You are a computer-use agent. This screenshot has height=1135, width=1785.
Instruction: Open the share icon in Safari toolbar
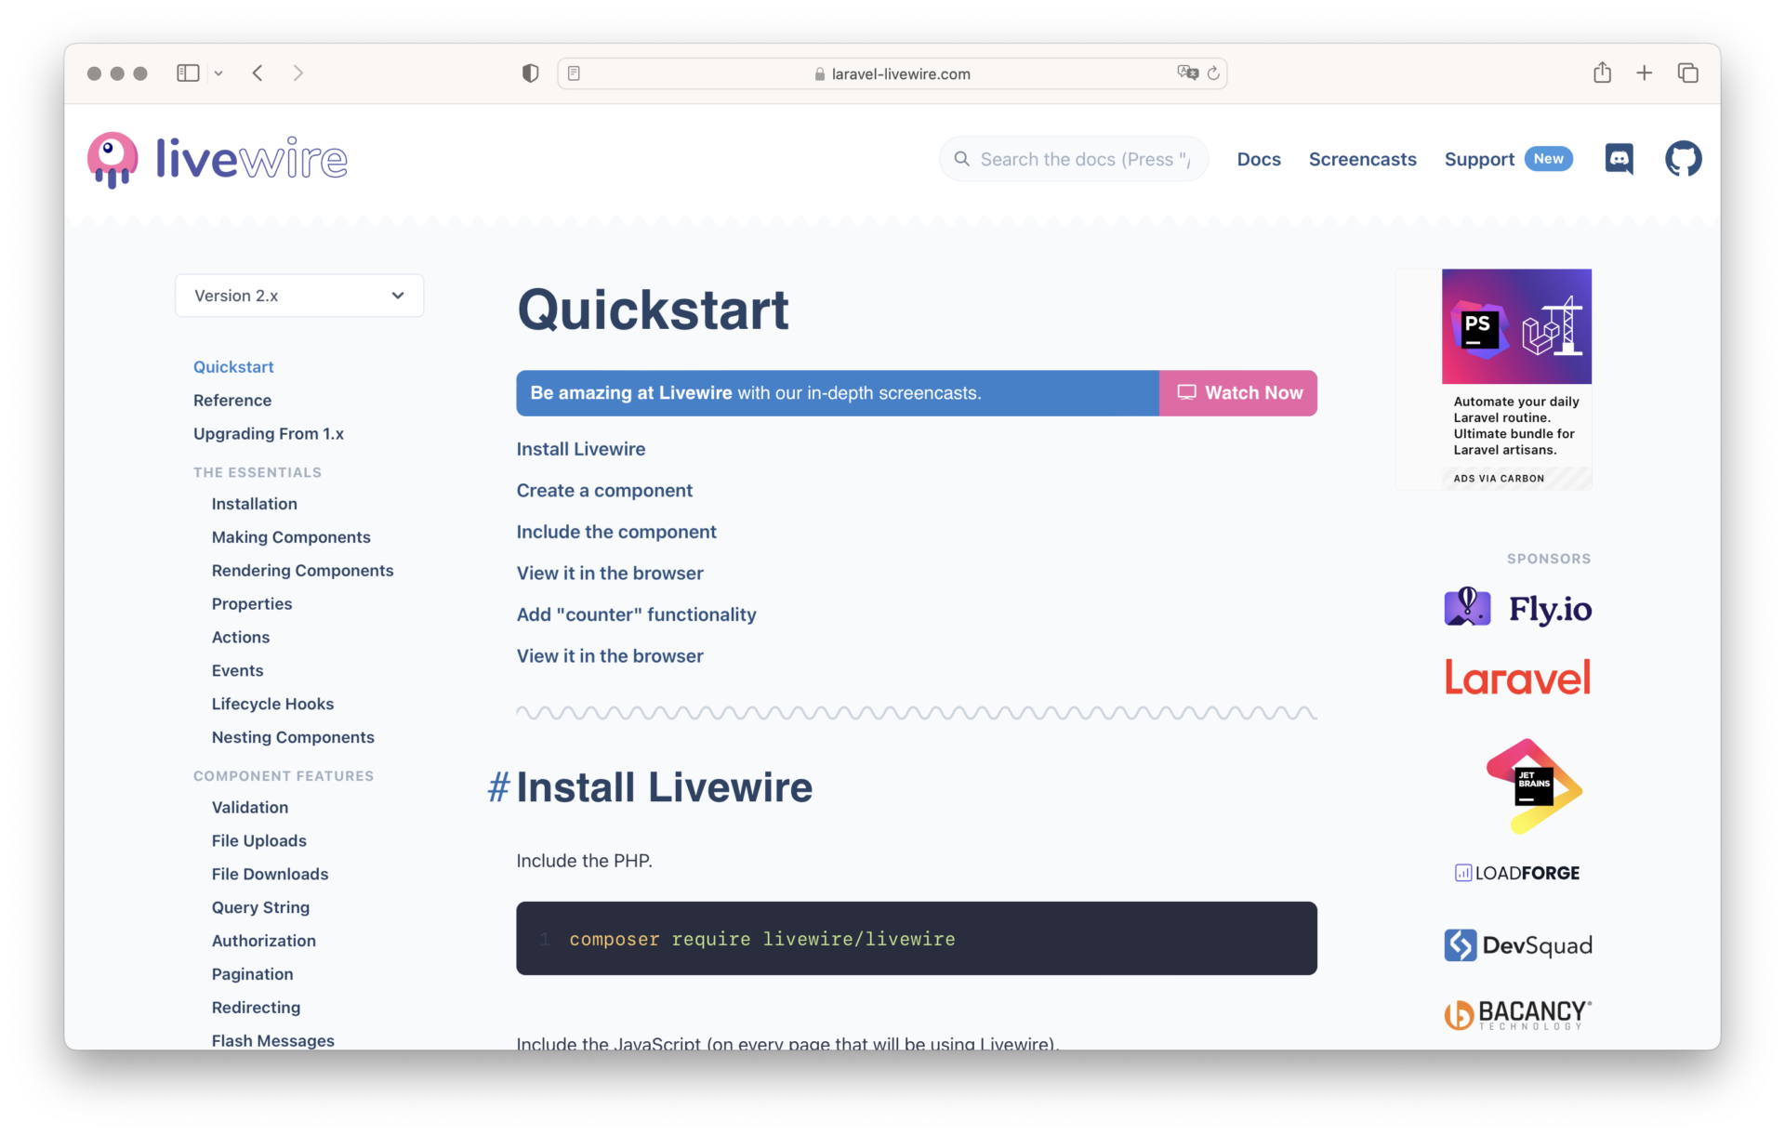[x=1602, y=73]
